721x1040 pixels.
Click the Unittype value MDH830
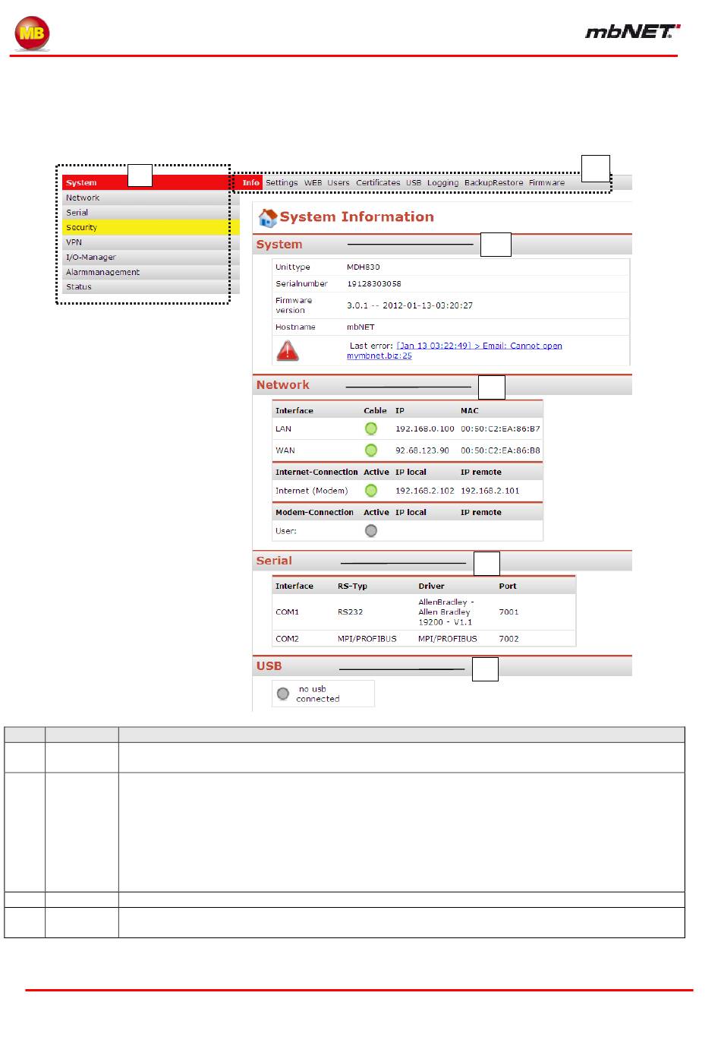click(x=364, y=267)
